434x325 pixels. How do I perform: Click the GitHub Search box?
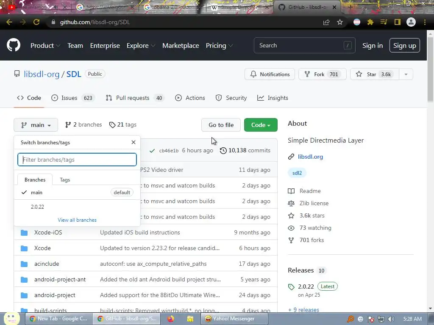304,45
